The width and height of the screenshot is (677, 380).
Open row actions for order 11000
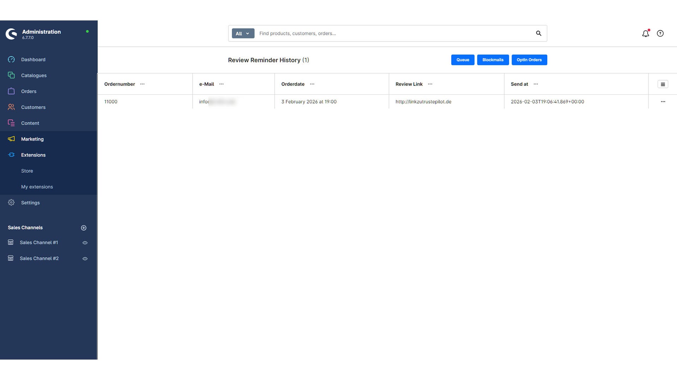[663, 102]
